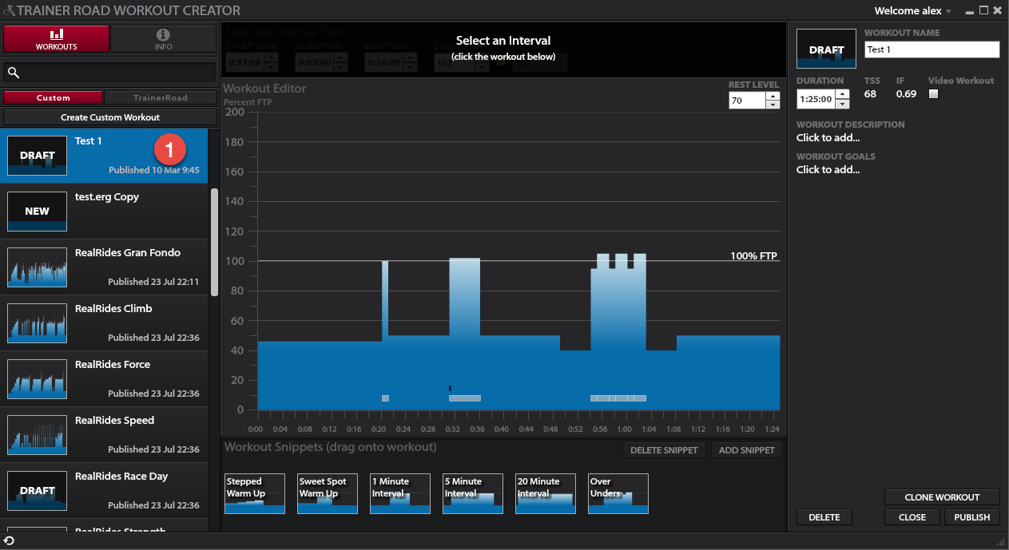The image size is (1009, 550).
Task: Focus the workout search field
Action: [x=110, y=73]
